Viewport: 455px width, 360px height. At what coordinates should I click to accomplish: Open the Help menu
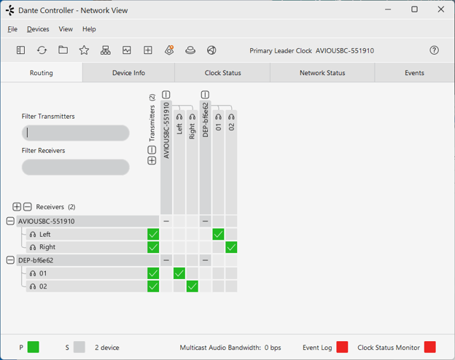[x=89, y=29]
